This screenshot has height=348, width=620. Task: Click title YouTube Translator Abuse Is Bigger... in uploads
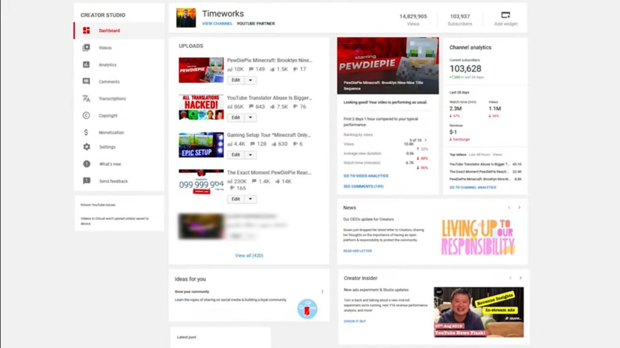tap(270, 98)
